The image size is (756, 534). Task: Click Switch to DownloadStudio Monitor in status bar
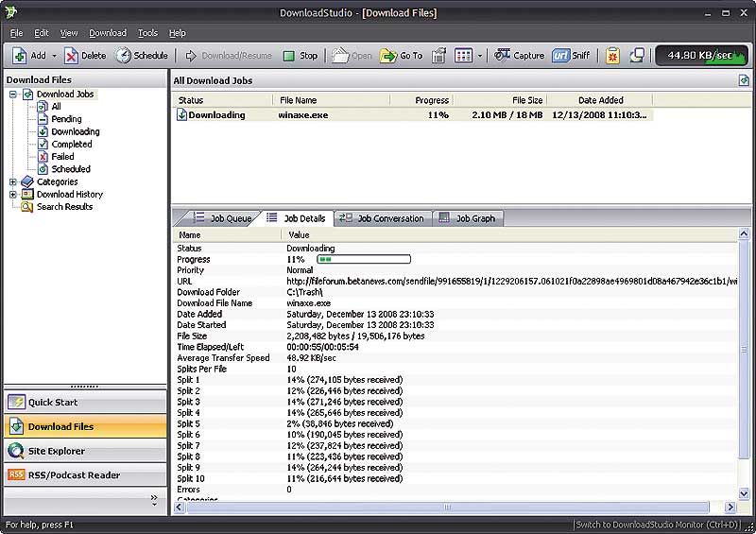(x=658, y=525)
